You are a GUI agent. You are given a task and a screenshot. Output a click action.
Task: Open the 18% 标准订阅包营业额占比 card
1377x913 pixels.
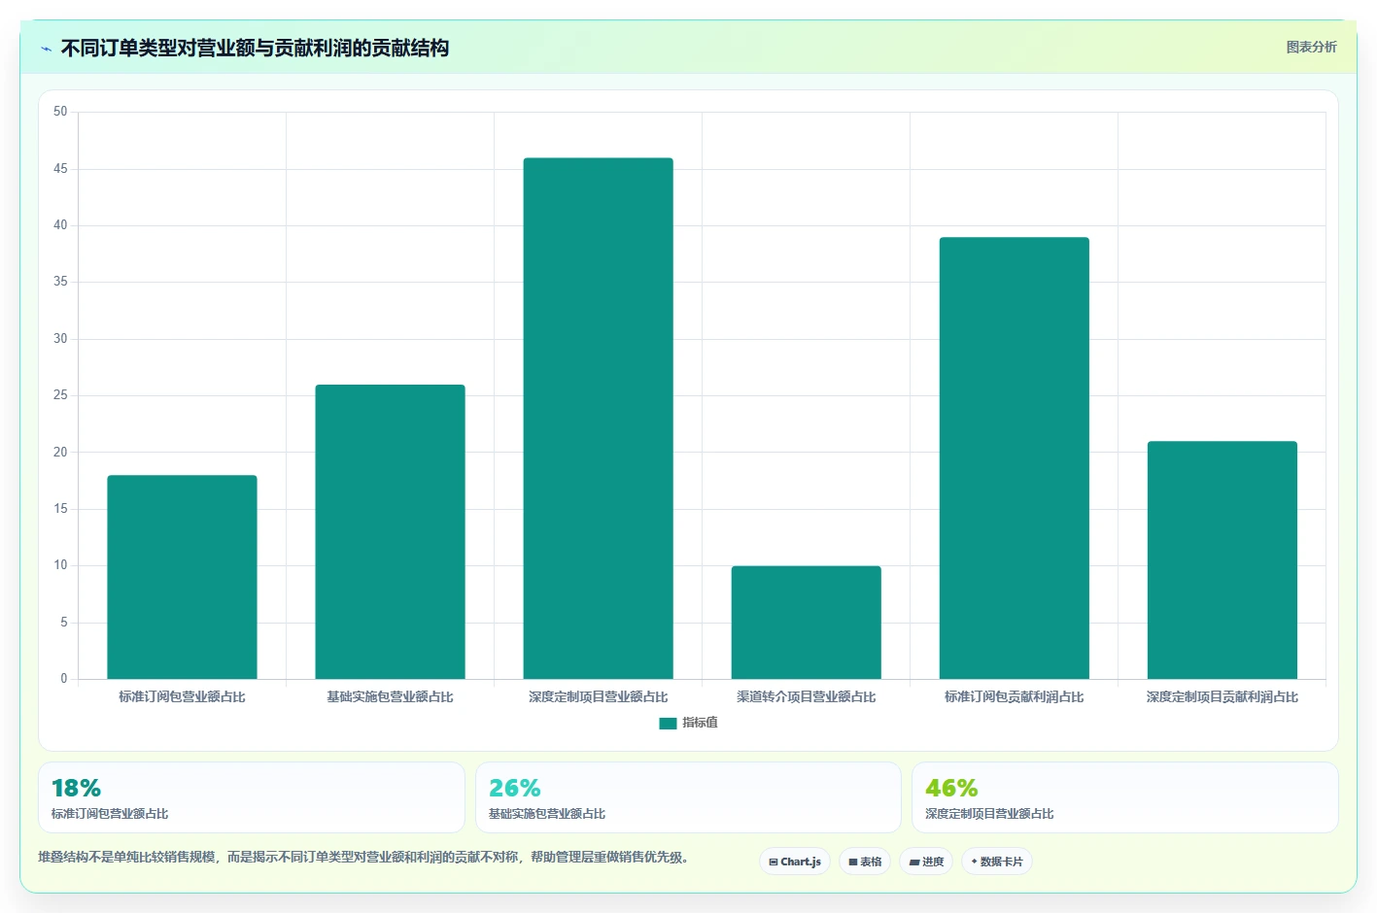251,797
